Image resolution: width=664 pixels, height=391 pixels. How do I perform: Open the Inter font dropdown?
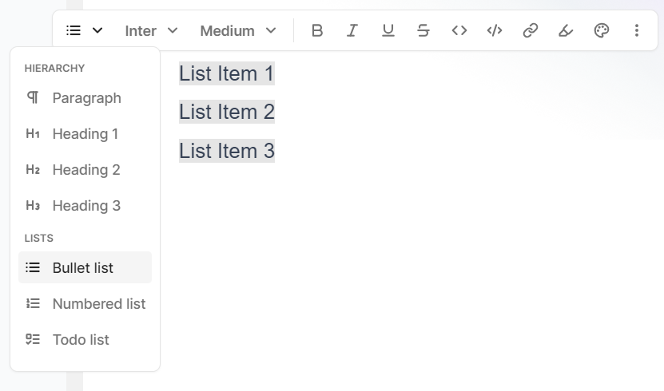[151, 30]
